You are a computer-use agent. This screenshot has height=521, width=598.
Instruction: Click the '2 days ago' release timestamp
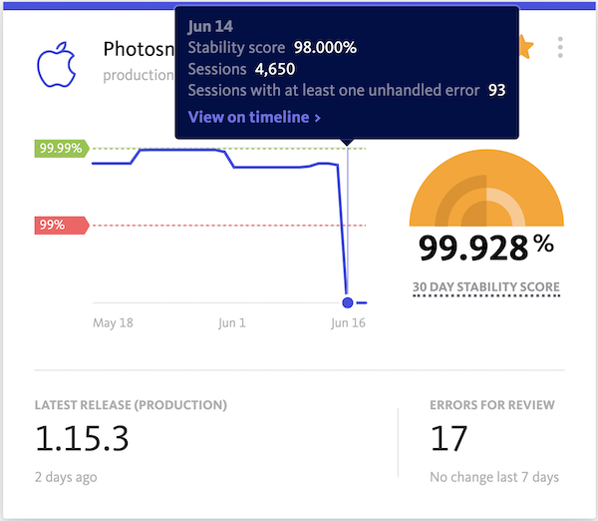tap(66, 477)
